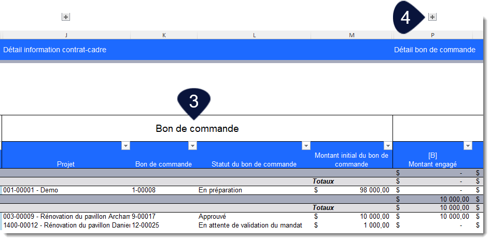Select the '98 000,00' amount cell
The width and height of the screenshot is (491, 241).
352,190
